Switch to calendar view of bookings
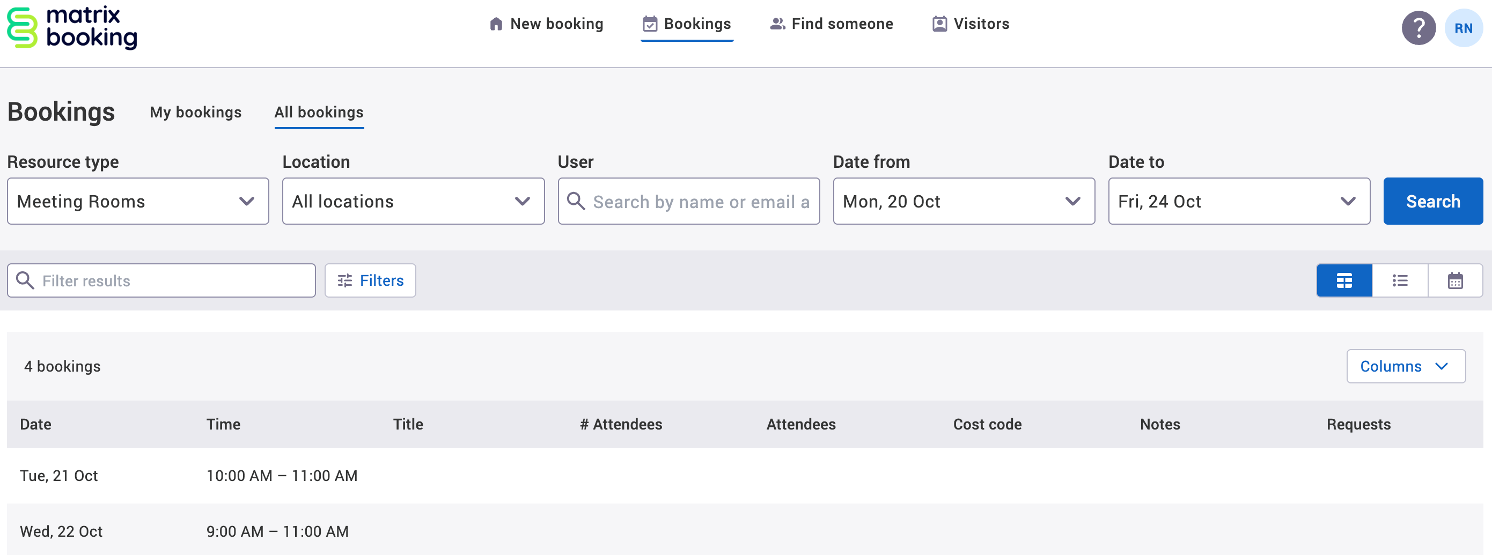 coord(1456,280)
